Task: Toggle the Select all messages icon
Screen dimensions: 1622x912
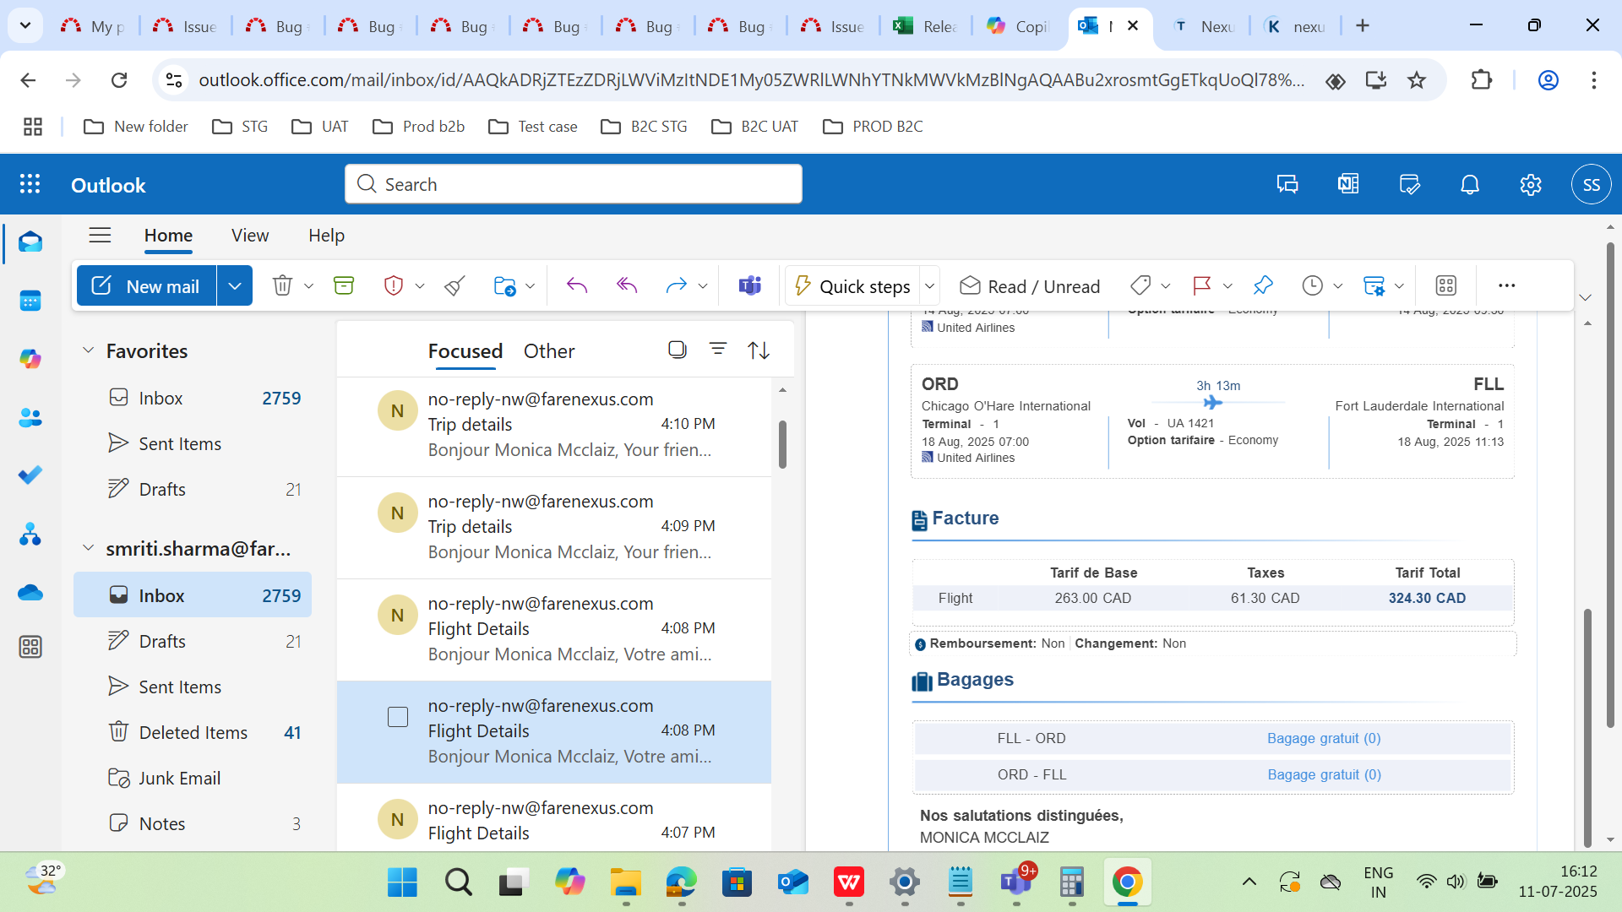Action: (x=678, y=349)
